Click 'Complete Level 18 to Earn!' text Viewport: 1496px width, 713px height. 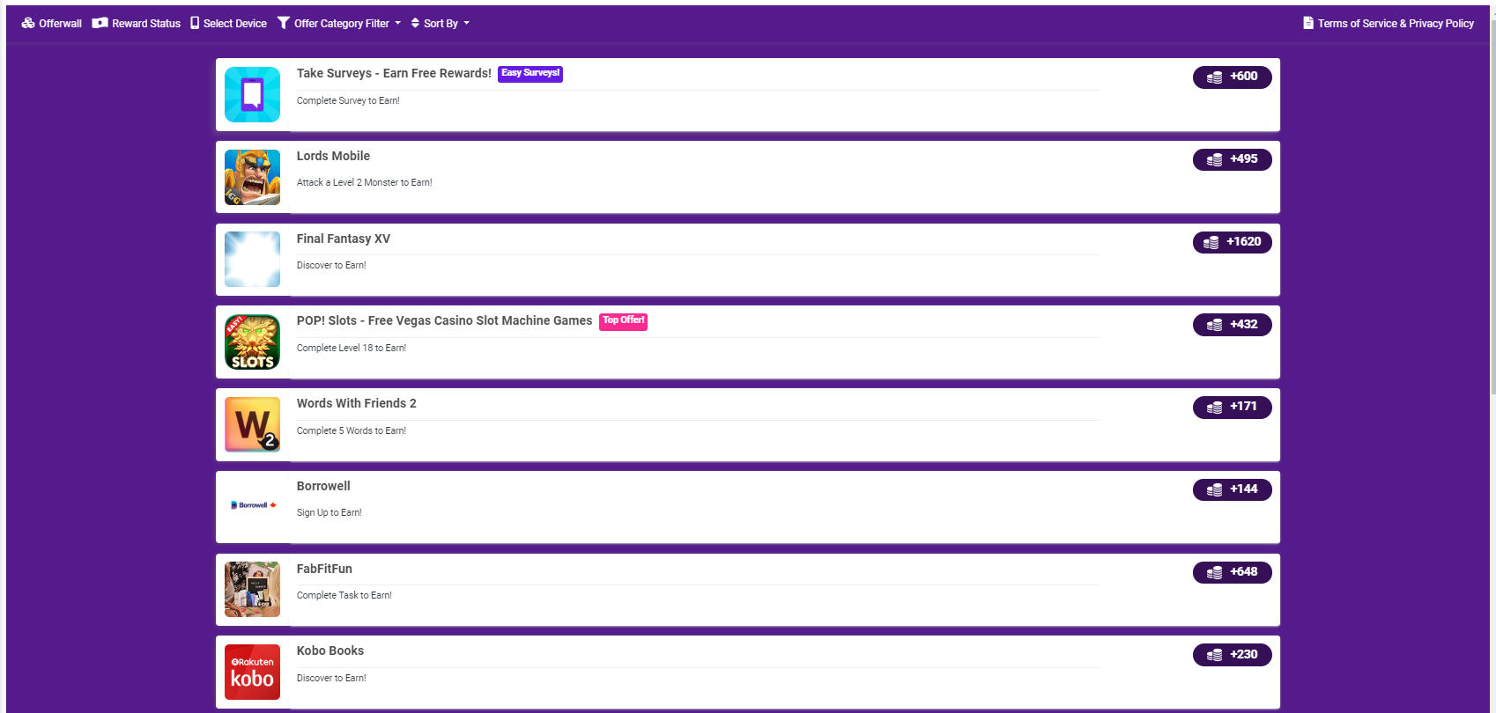pos(352,348)
